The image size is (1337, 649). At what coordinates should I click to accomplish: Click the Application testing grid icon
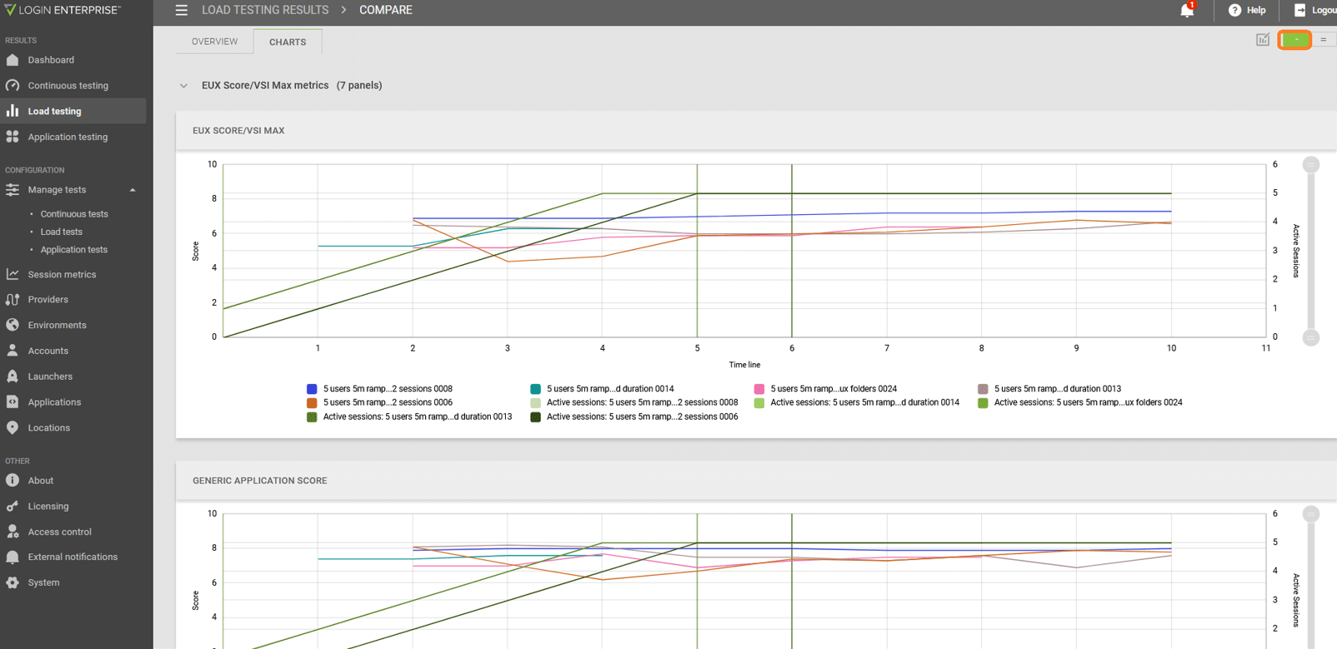click(x=13, y=137)
